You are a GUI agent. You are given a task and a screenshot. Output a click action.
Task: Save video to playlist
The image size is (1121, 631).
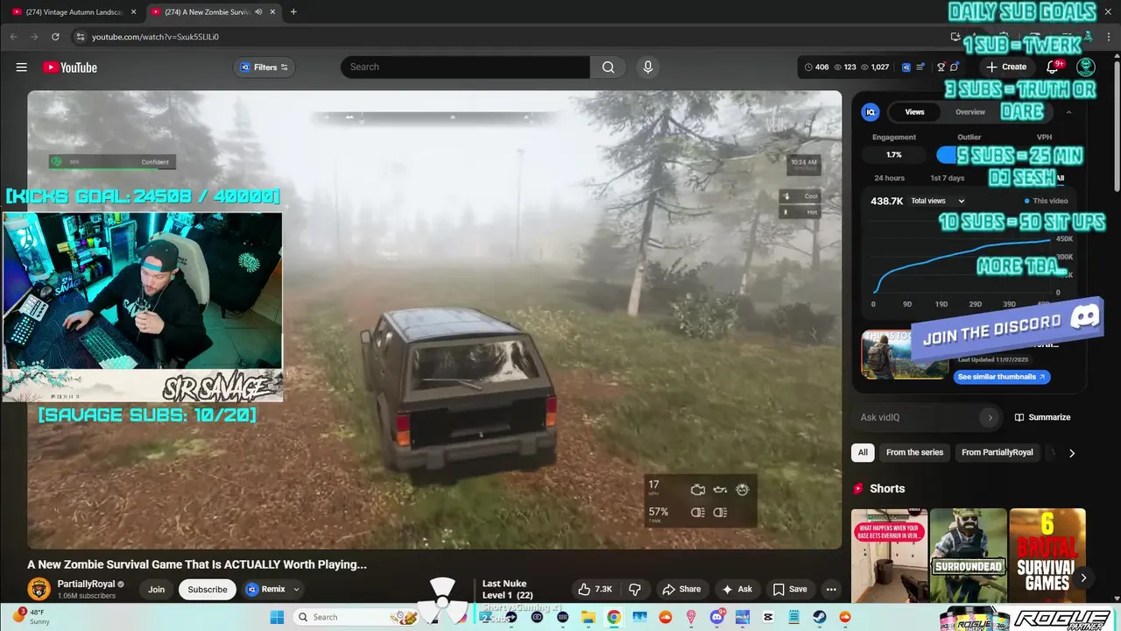pos(790,589)
